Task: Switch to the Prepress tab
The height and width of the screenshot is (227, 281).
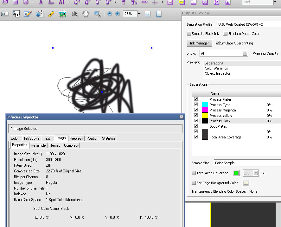Action: (x=76, y=138)
